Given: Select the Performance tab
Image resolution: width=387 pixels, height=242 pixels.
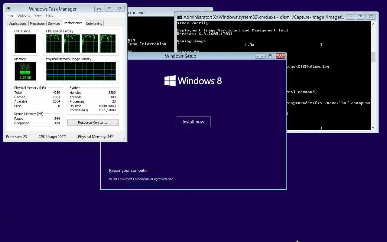Looking at the screenshot, I should pos(73,23).
